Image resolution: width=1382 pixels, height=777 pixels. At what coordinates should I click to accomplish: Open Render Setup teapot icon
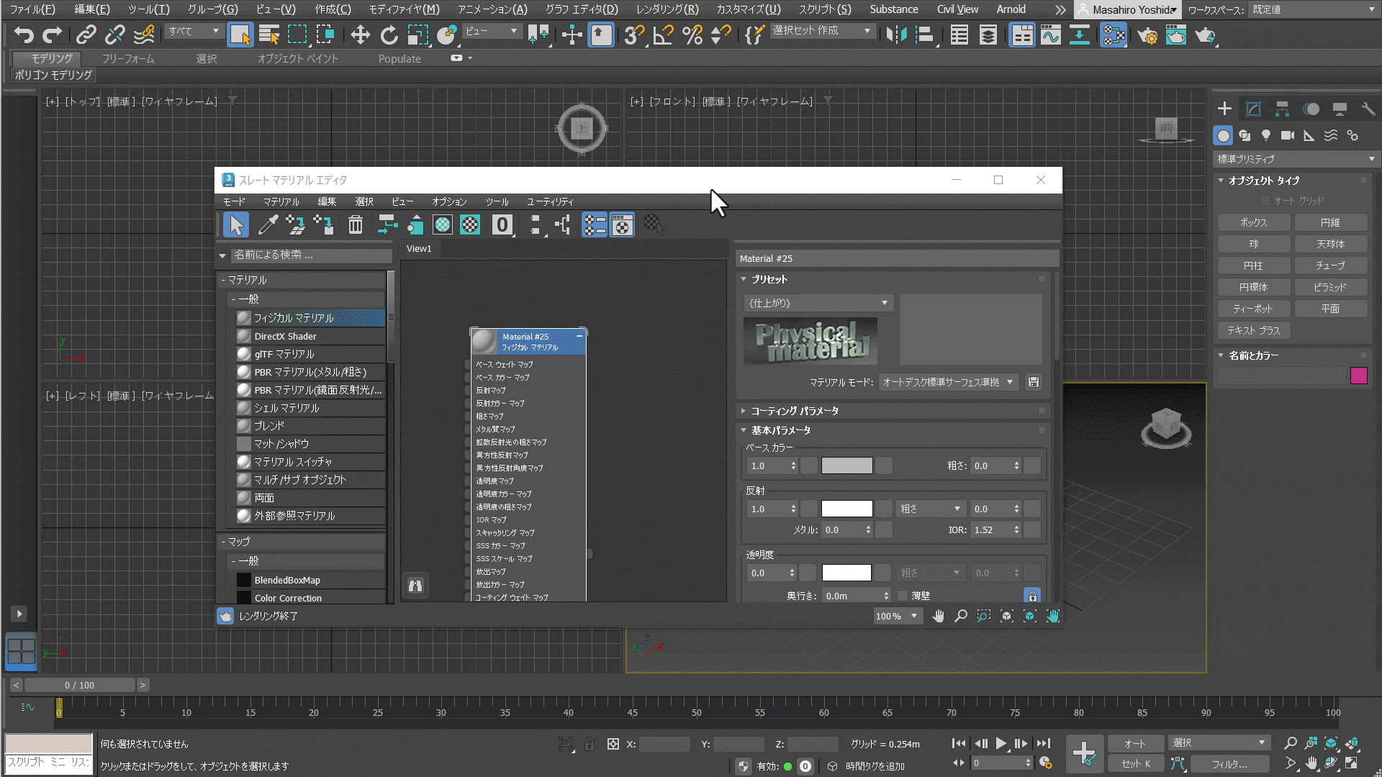pyautogui.click(x=1147, y=35)
